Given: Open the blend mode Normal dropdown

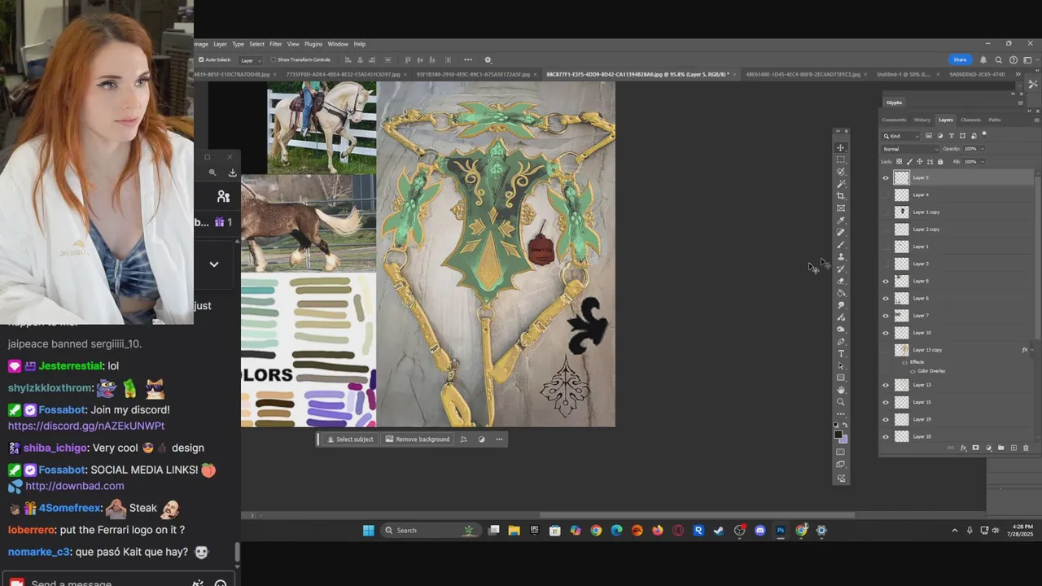Looking at the screenshot, I should [910, 149].
